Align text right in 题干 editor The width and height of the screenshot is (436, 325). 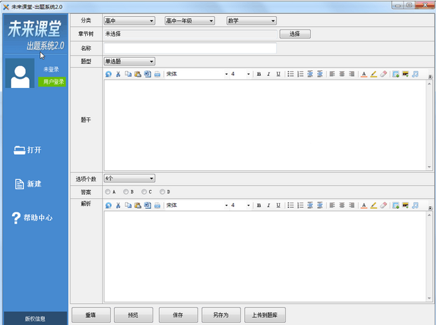coord(352,74)
